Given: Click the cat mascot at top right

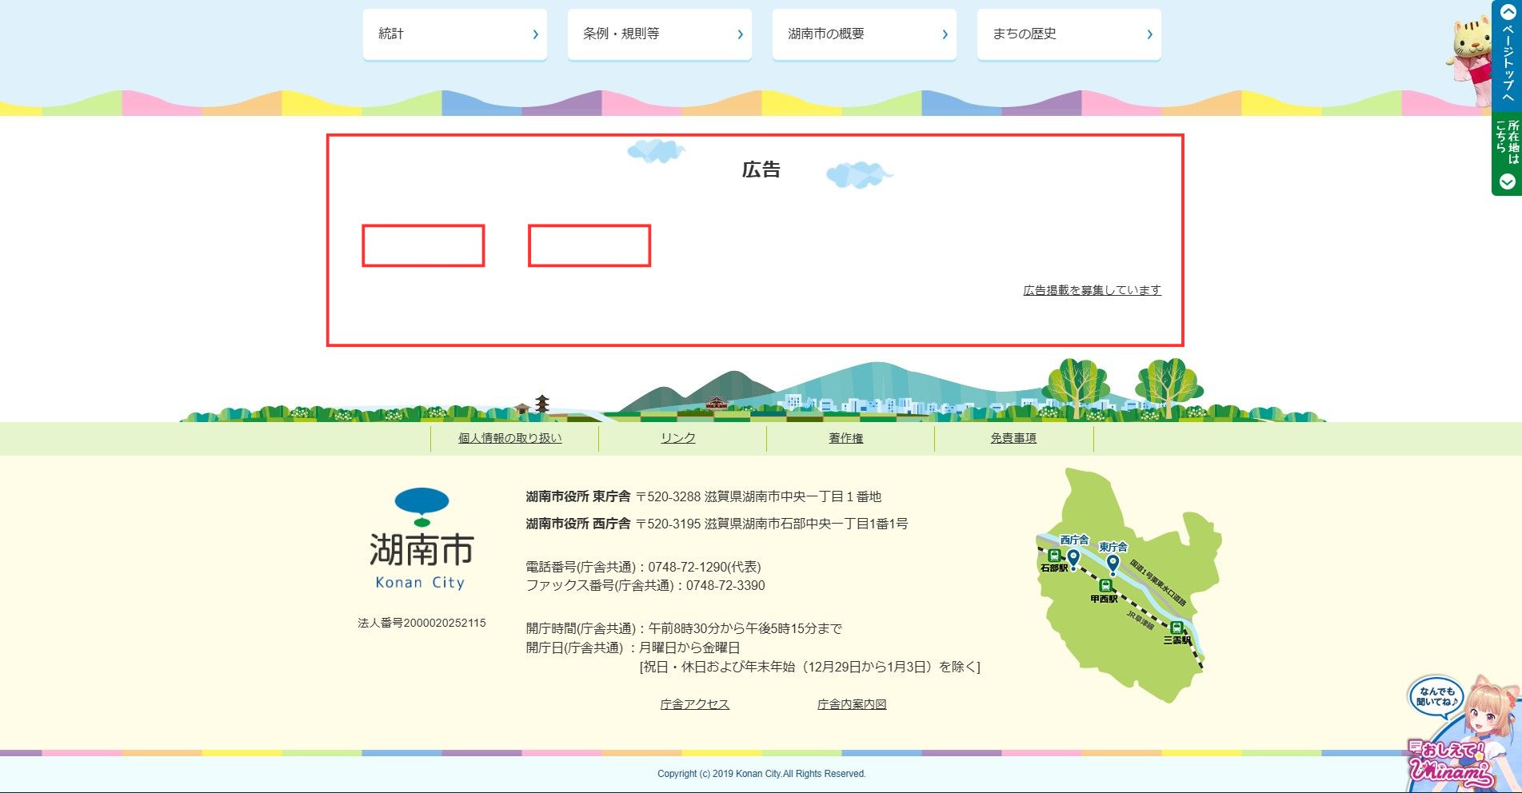Looking at the screenshot, I should pos(1470,60).
